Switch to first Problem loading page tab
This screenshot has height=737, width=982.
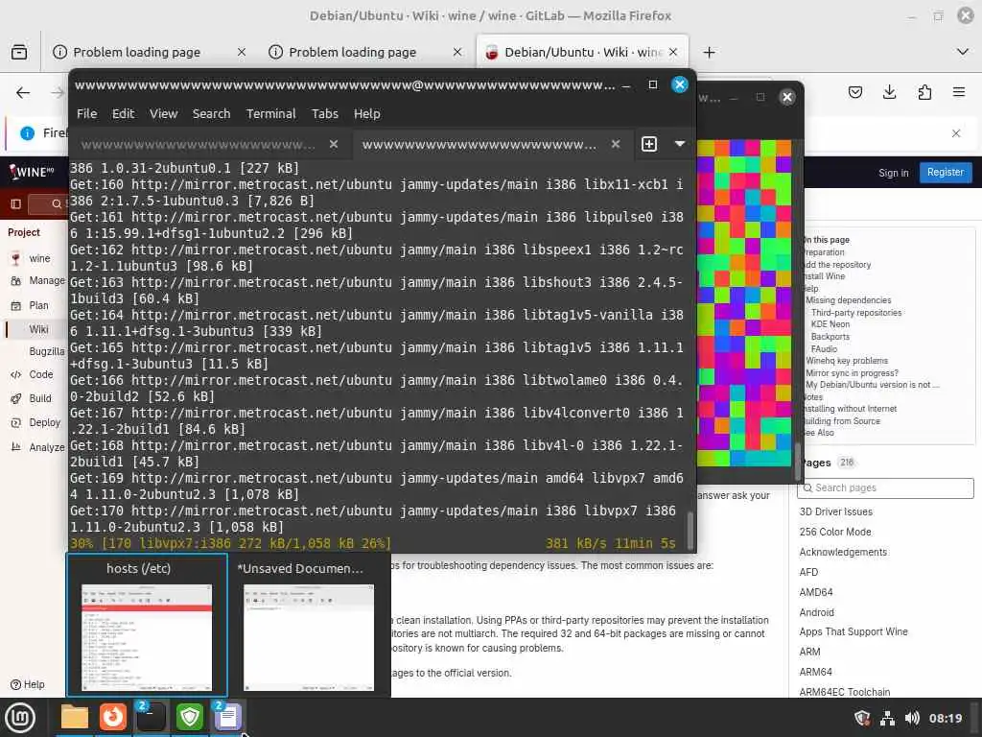click(136, 53)
